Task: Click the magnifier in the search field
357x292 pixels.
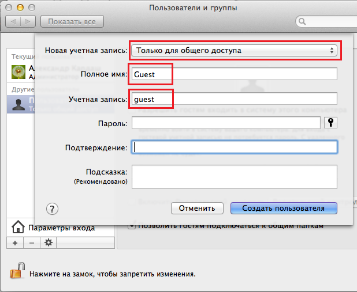Action: coord(302,21)
